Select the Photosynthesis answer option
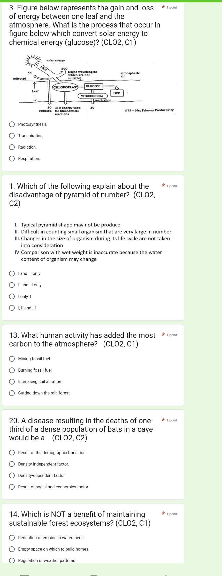The image size is (222, 576). pos(12,124)
